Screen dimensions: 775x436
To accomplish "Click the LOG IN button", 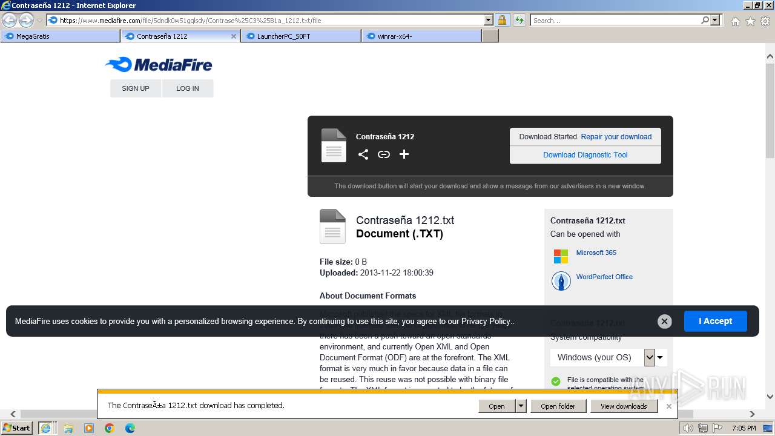I will click(188, 88).
